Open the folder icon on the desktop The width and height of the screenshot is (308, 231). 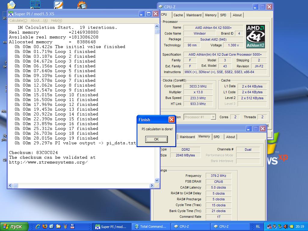[11, 5]
